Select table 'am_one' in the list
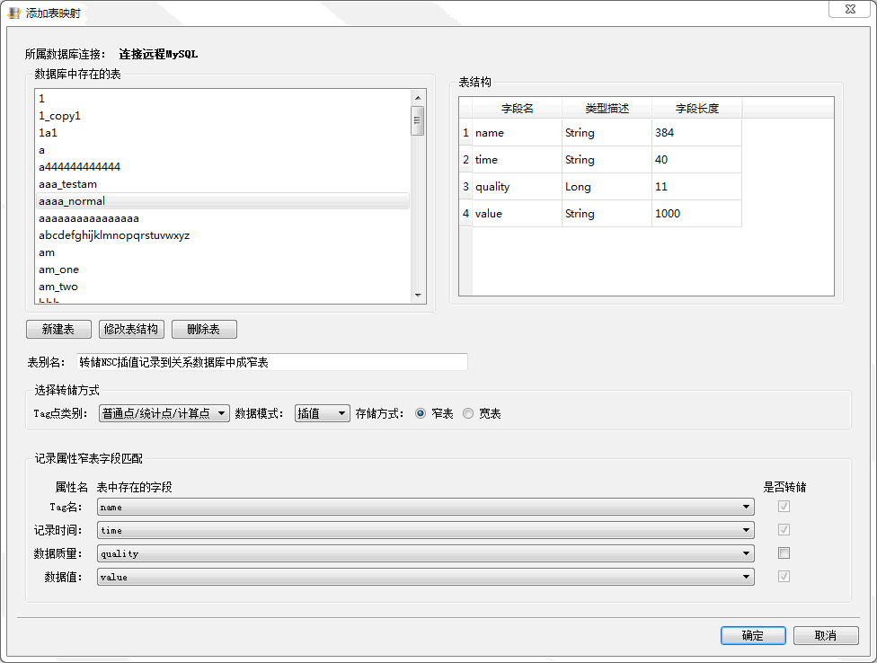 [x=223, y=270]
